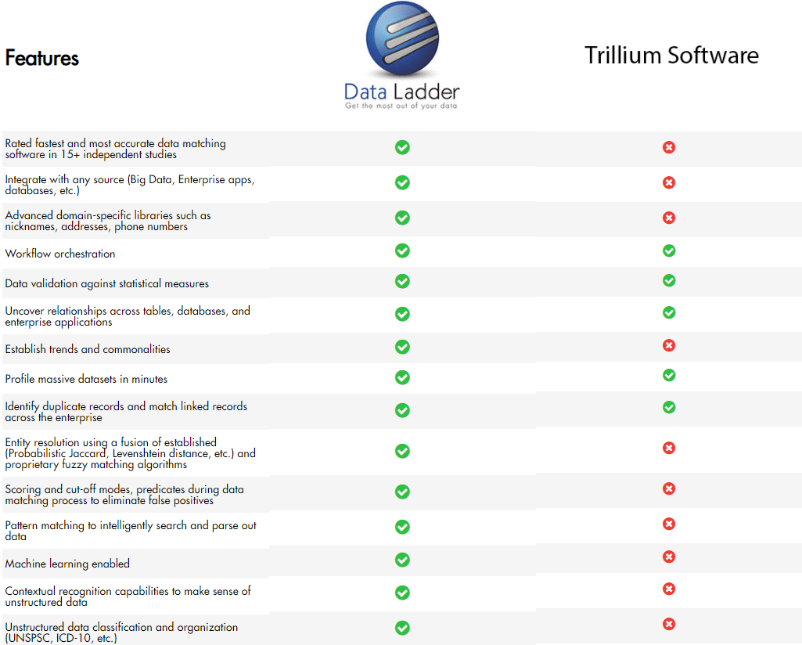Click Trillium green check for Profile massive datasets
Screen dimensions: 802x645
[669, 376]
